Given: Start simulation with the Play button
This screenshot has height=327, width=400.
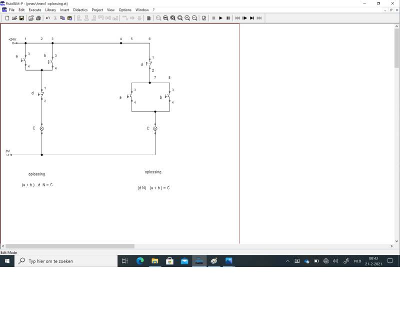Looking at the screenshot, I should pos(220,18).
